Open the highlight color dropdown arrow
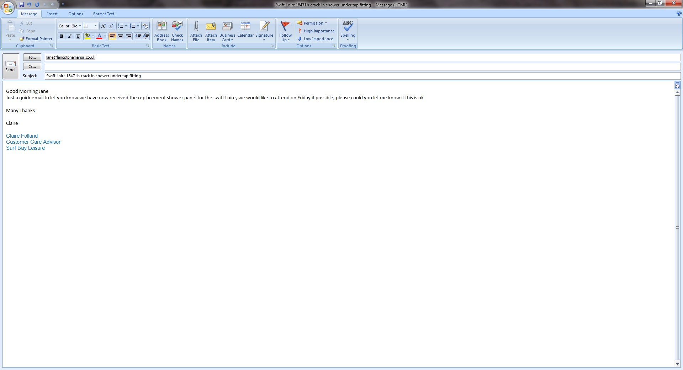 [93, 36]
